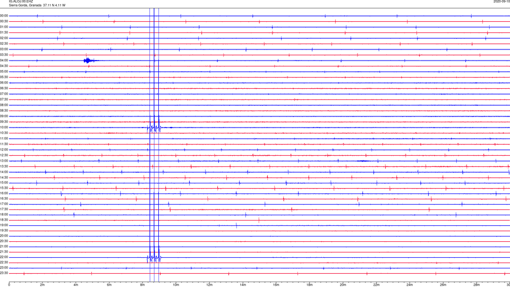Select the 04:00 trace label
Image resolution: width=510 pixels, height=287 pixels.
pos(4,61)
